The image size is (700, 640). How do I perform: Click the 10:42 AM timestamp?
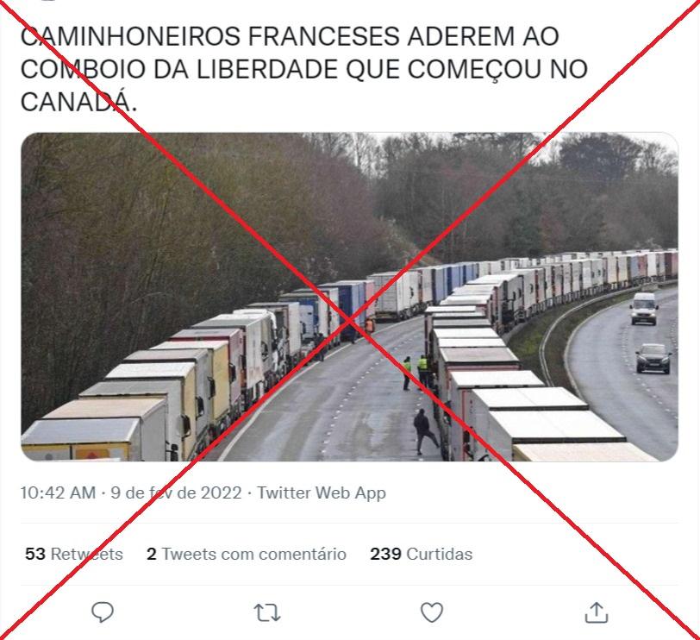tap(58, 493)
